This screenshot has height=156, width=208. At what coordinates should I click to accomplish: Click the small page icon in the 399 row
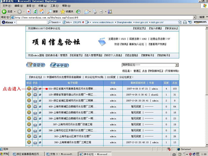40,113
